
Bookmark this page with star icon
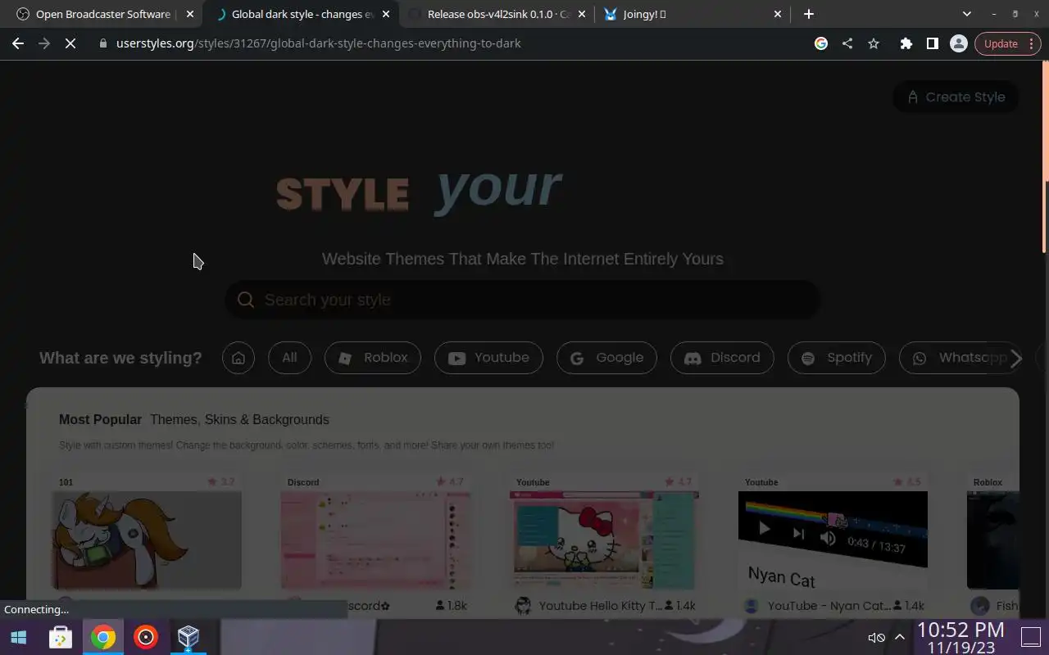click(x=874, y=43)
